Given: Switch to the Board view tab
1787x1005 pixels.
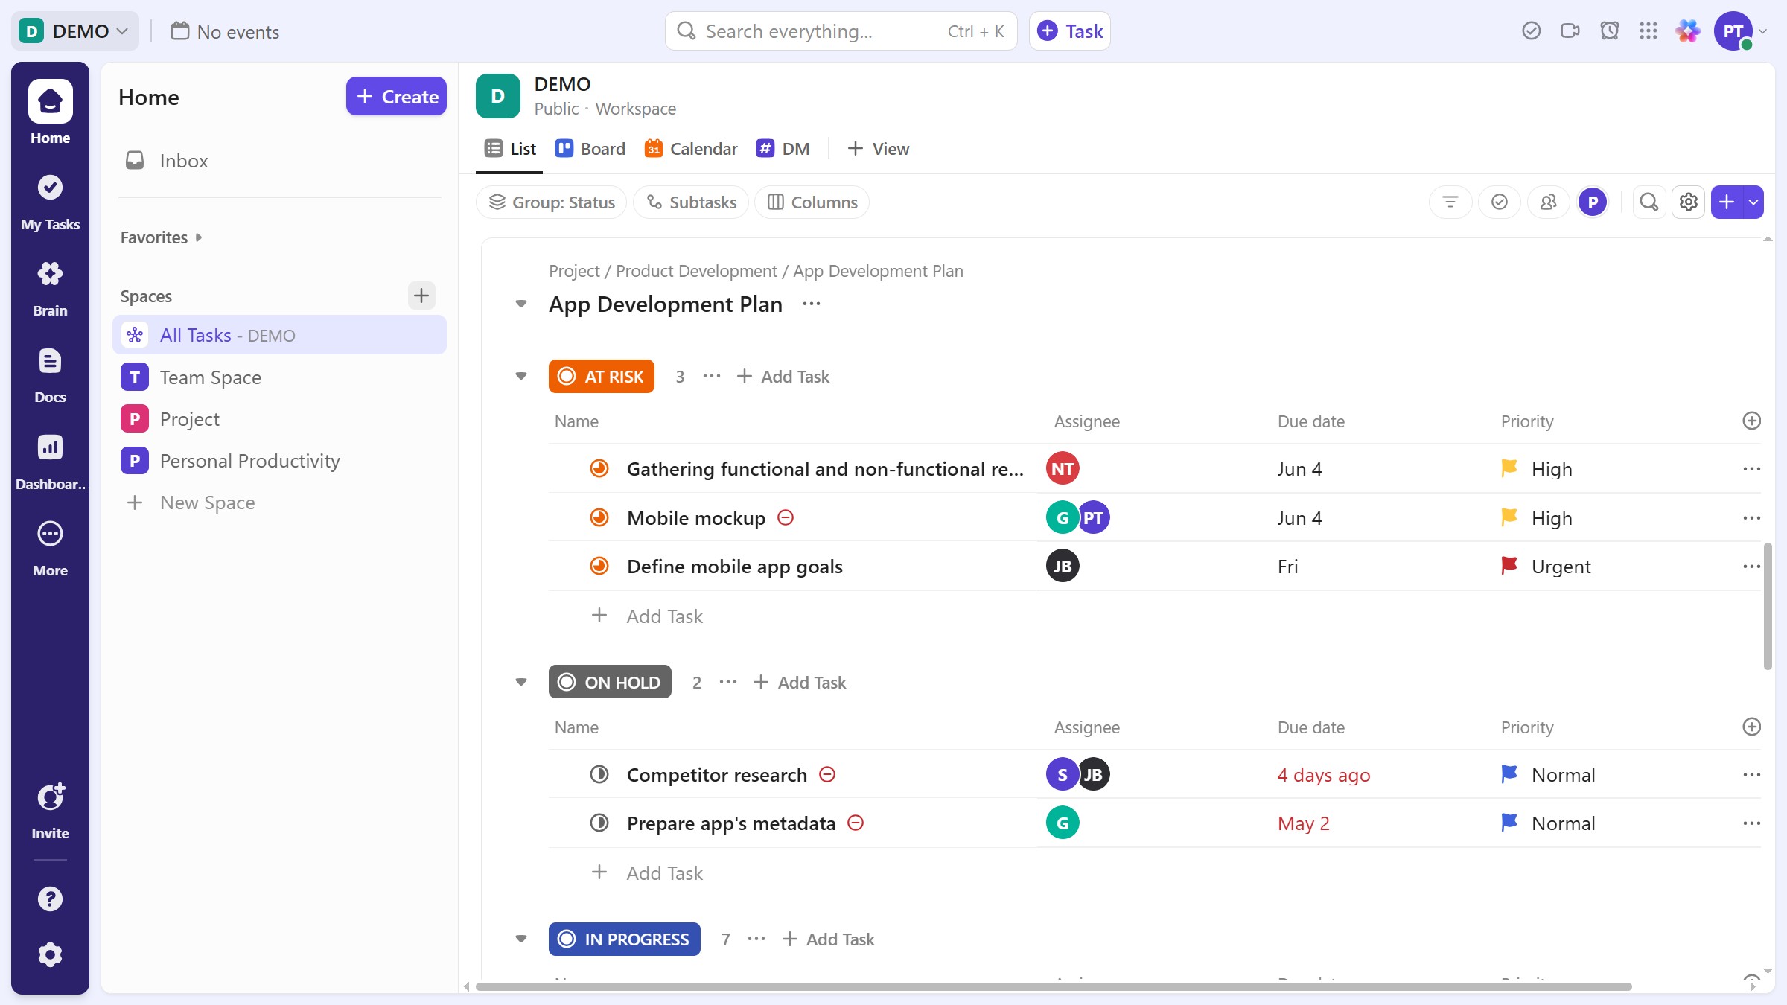Looking at the screenshot, I should pos(590,148).
